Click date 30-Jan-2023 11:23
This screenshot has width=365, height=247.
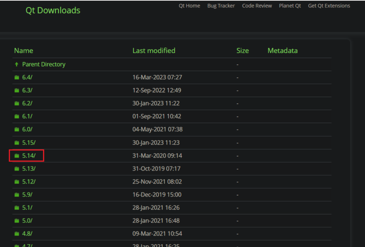click(156, 143)
